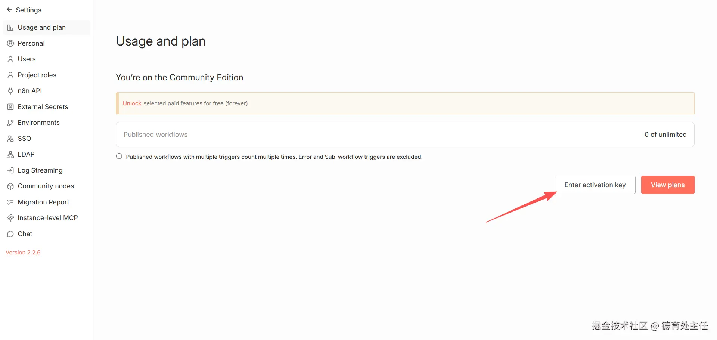The width and height of the screenshot is (717, 340).
Task: Click the Enter activation key button
Action: [x=595, y=185]
